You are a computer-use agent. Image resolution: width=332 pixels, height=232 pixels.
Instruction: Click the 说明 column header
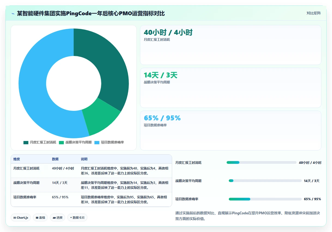click(x=84, y=159)
